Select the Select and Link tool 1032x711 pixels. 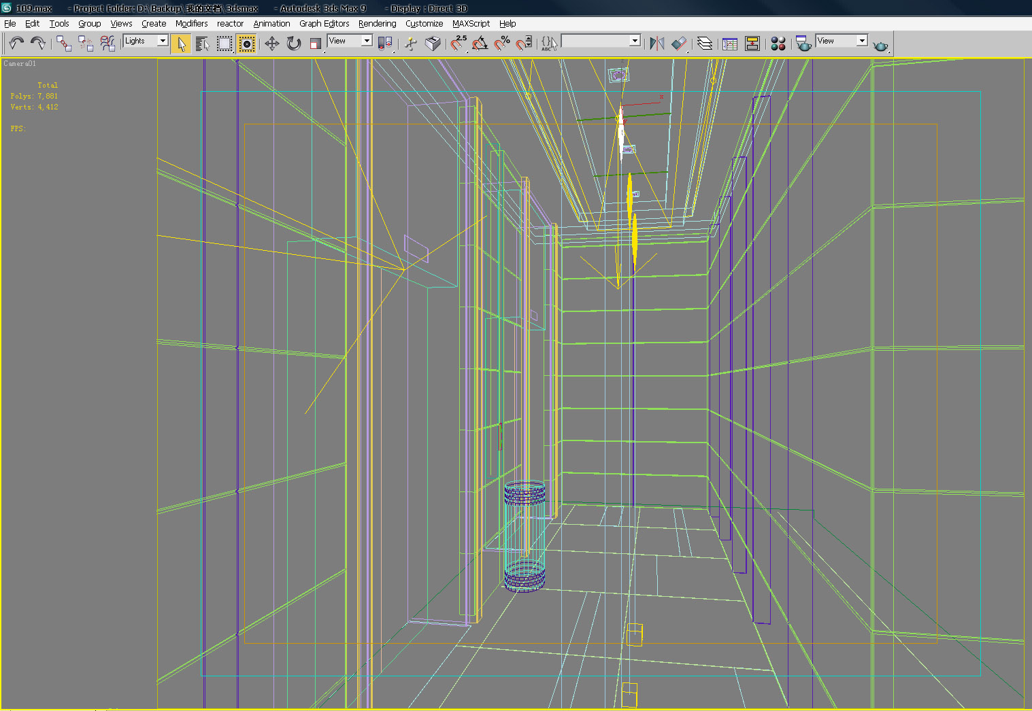(x=64, y=44)
